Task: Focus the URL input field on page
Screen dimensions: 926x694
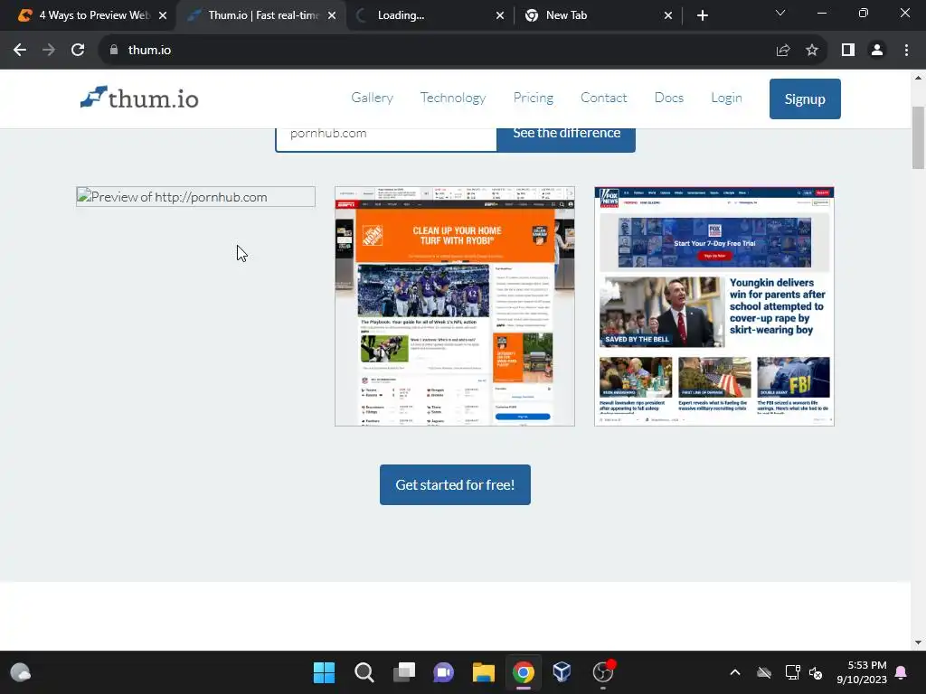Action: click(x=386, y=139)
